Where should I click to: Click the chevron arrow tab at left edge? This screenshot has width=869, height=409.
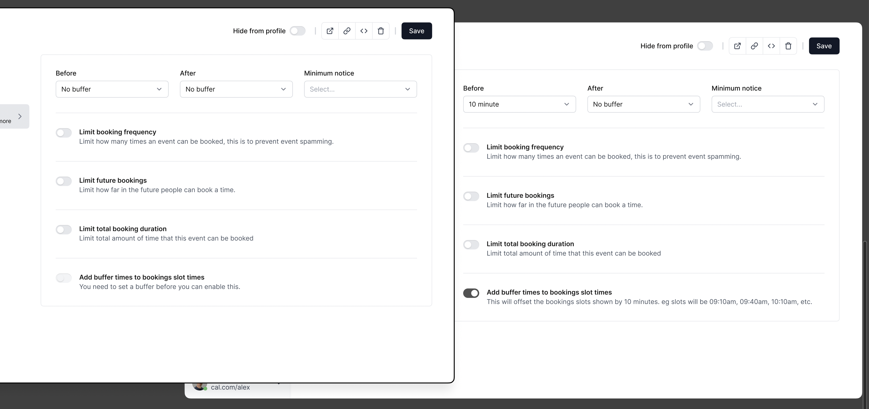19,116
